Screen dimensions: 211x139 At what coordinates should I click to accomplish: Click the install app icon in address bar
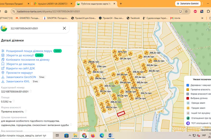(180, 11)
